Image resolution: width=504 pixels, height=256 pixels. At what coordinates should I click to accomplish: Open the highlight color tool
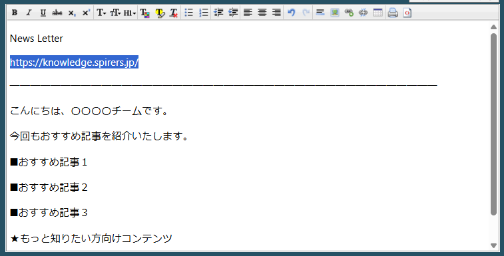click(160, 13)
